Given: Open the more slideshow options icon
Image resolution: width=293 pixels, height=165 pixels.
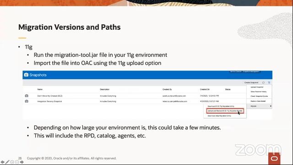Looking at the screenshot, I should pyautogui.click(x=17, y=162).
